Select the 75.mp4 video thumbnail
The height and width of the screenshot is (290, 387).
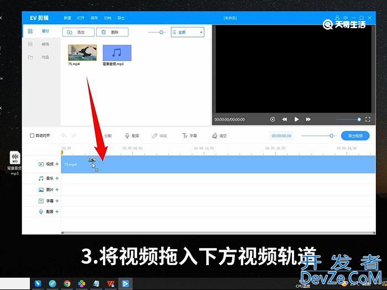click(82, 53)
